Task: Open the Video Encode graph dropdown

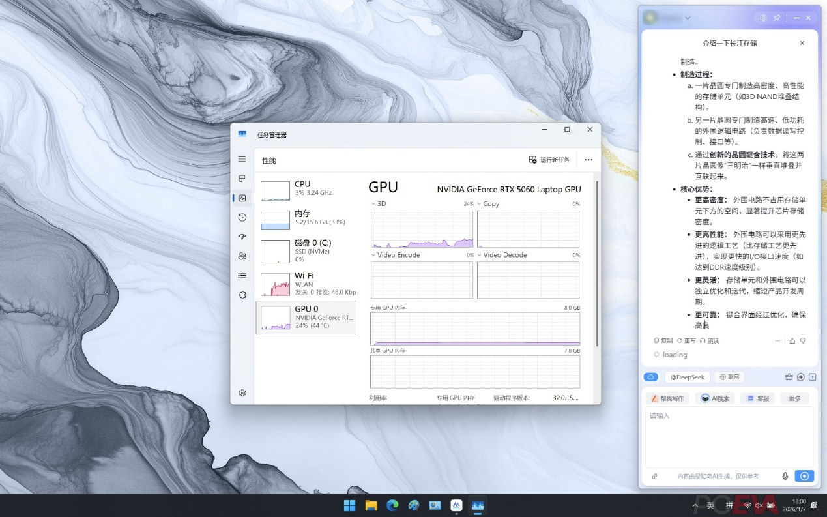Action: (x=373, y=255)
